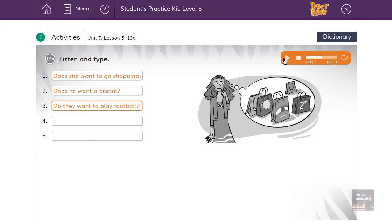The width and height of the screenshot is (392, 221).
Task: Close the practice kit with X
Action: (x=346, y=9)
